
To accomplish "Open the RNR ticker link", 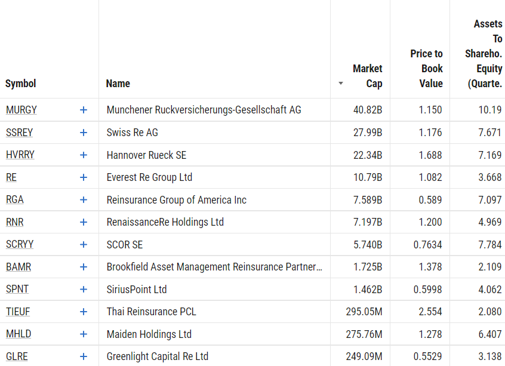I will (x=15, y=222).
